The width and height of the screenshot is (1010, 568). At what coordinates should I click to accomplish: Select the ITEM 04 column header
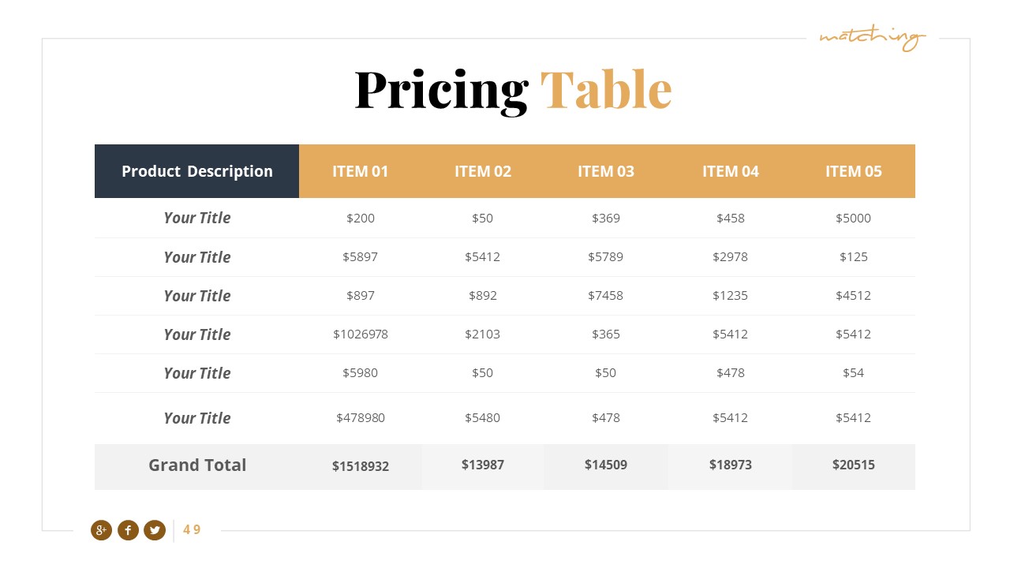pos(731,171)
